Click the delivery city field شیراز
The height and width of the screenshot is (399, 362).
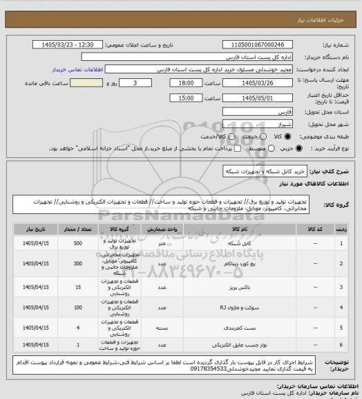pos(258,124)
